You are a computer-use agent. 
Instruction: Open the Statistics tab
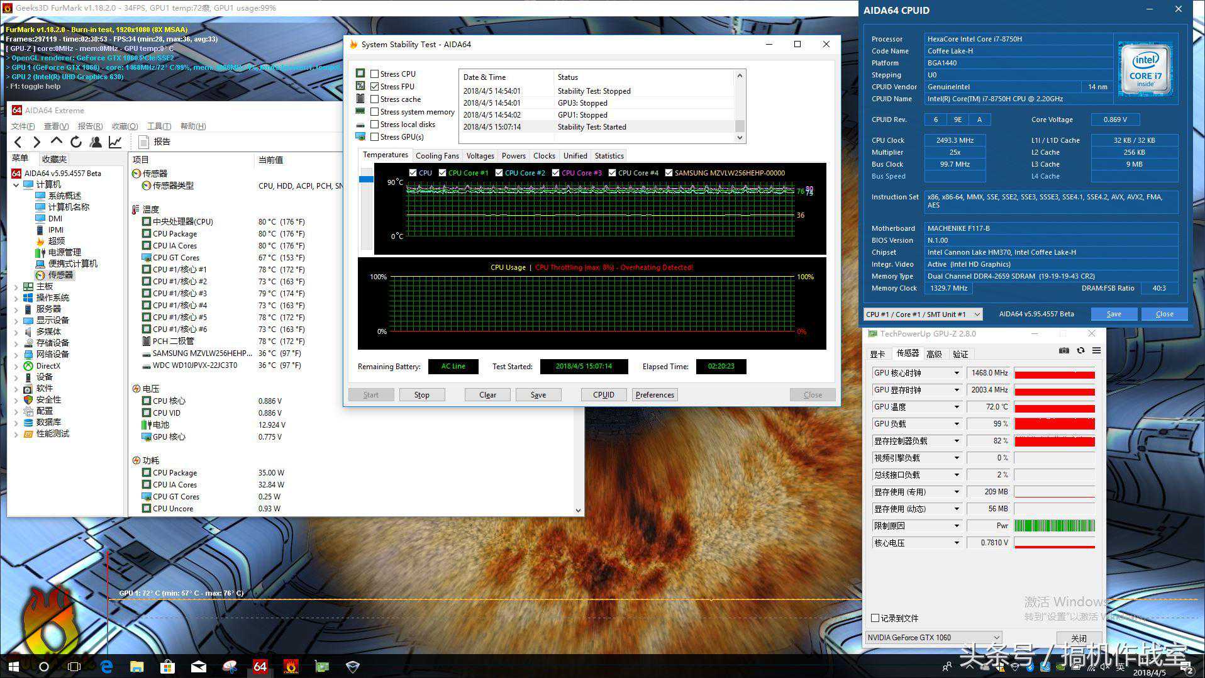pos(609,156)
